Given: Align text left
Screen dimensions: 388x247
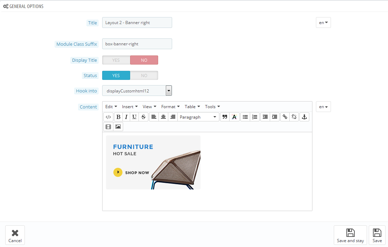Looking at the screenshot, I should pyautogui.click(x=154, y=117).
